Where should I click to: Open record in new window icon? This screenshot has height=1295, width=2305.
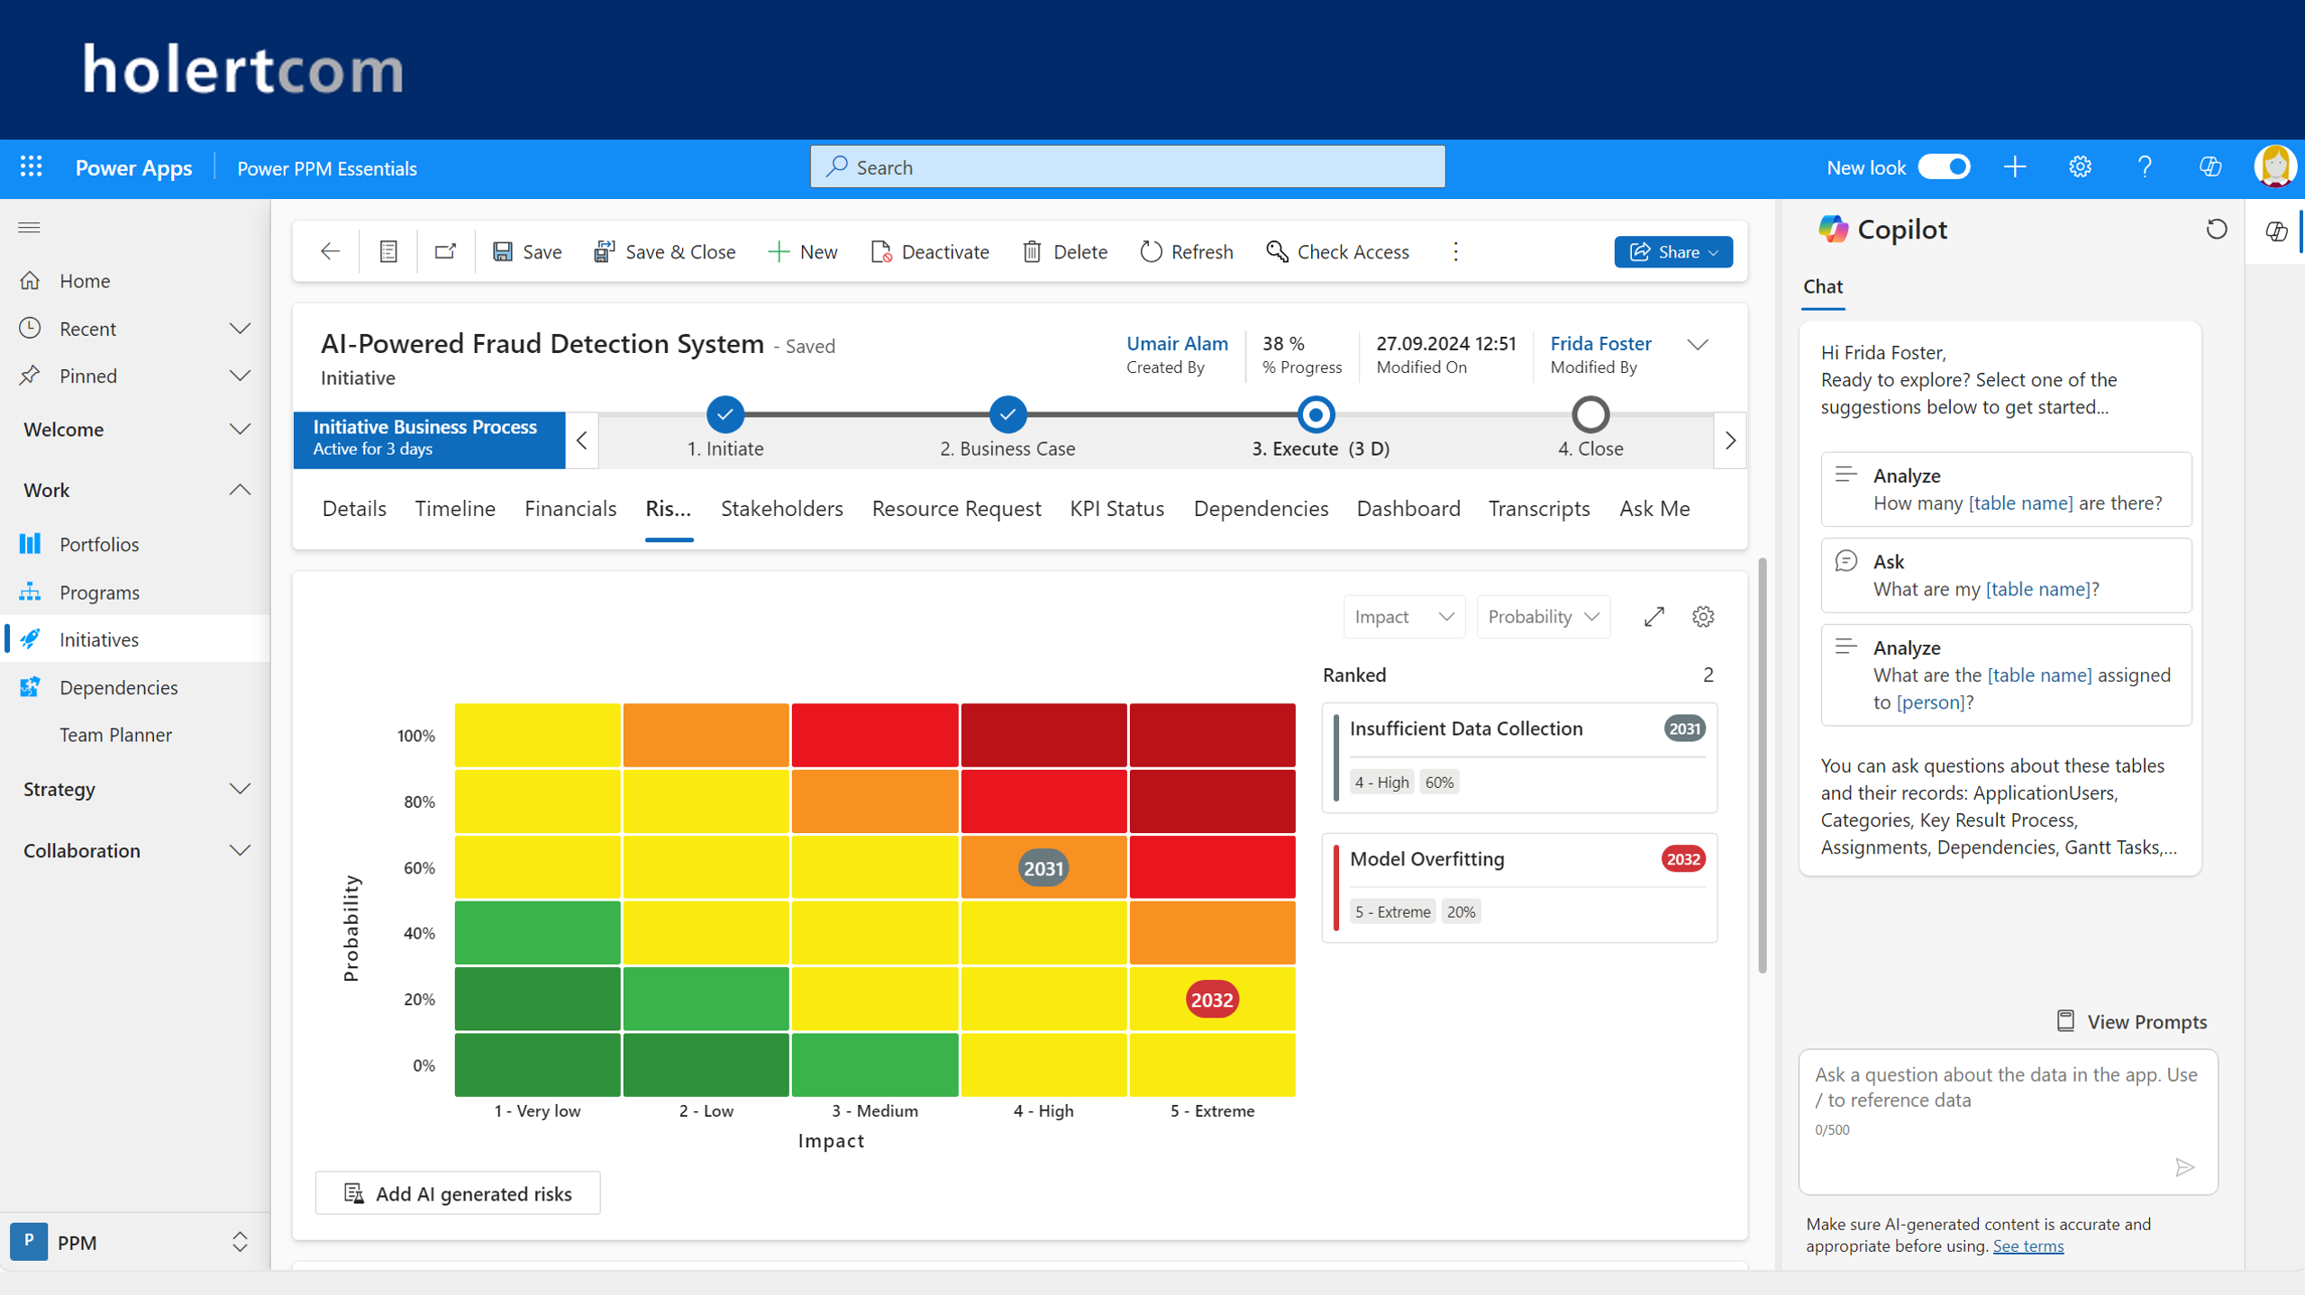tap(445, 251)
